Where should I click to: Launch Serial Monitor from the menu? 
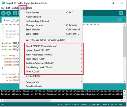pyautogui.click(x=51, y=29)
